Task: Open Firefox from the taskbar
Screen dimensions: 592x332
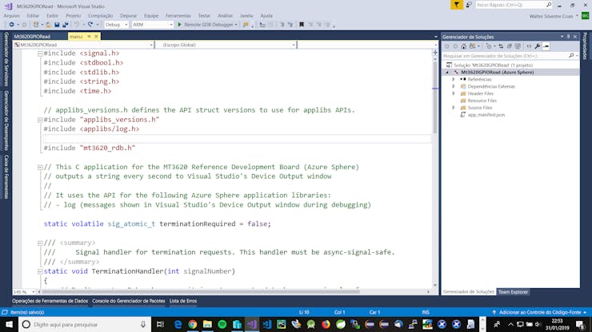Action: coord(326,325)
